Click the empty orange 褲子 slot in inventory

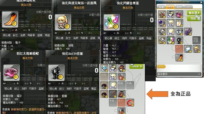179,49
